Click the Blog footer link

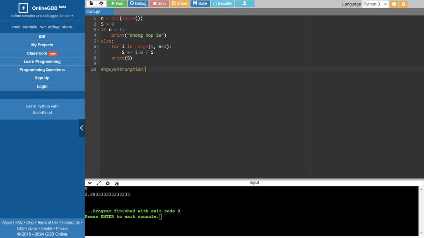pos(30,222)
